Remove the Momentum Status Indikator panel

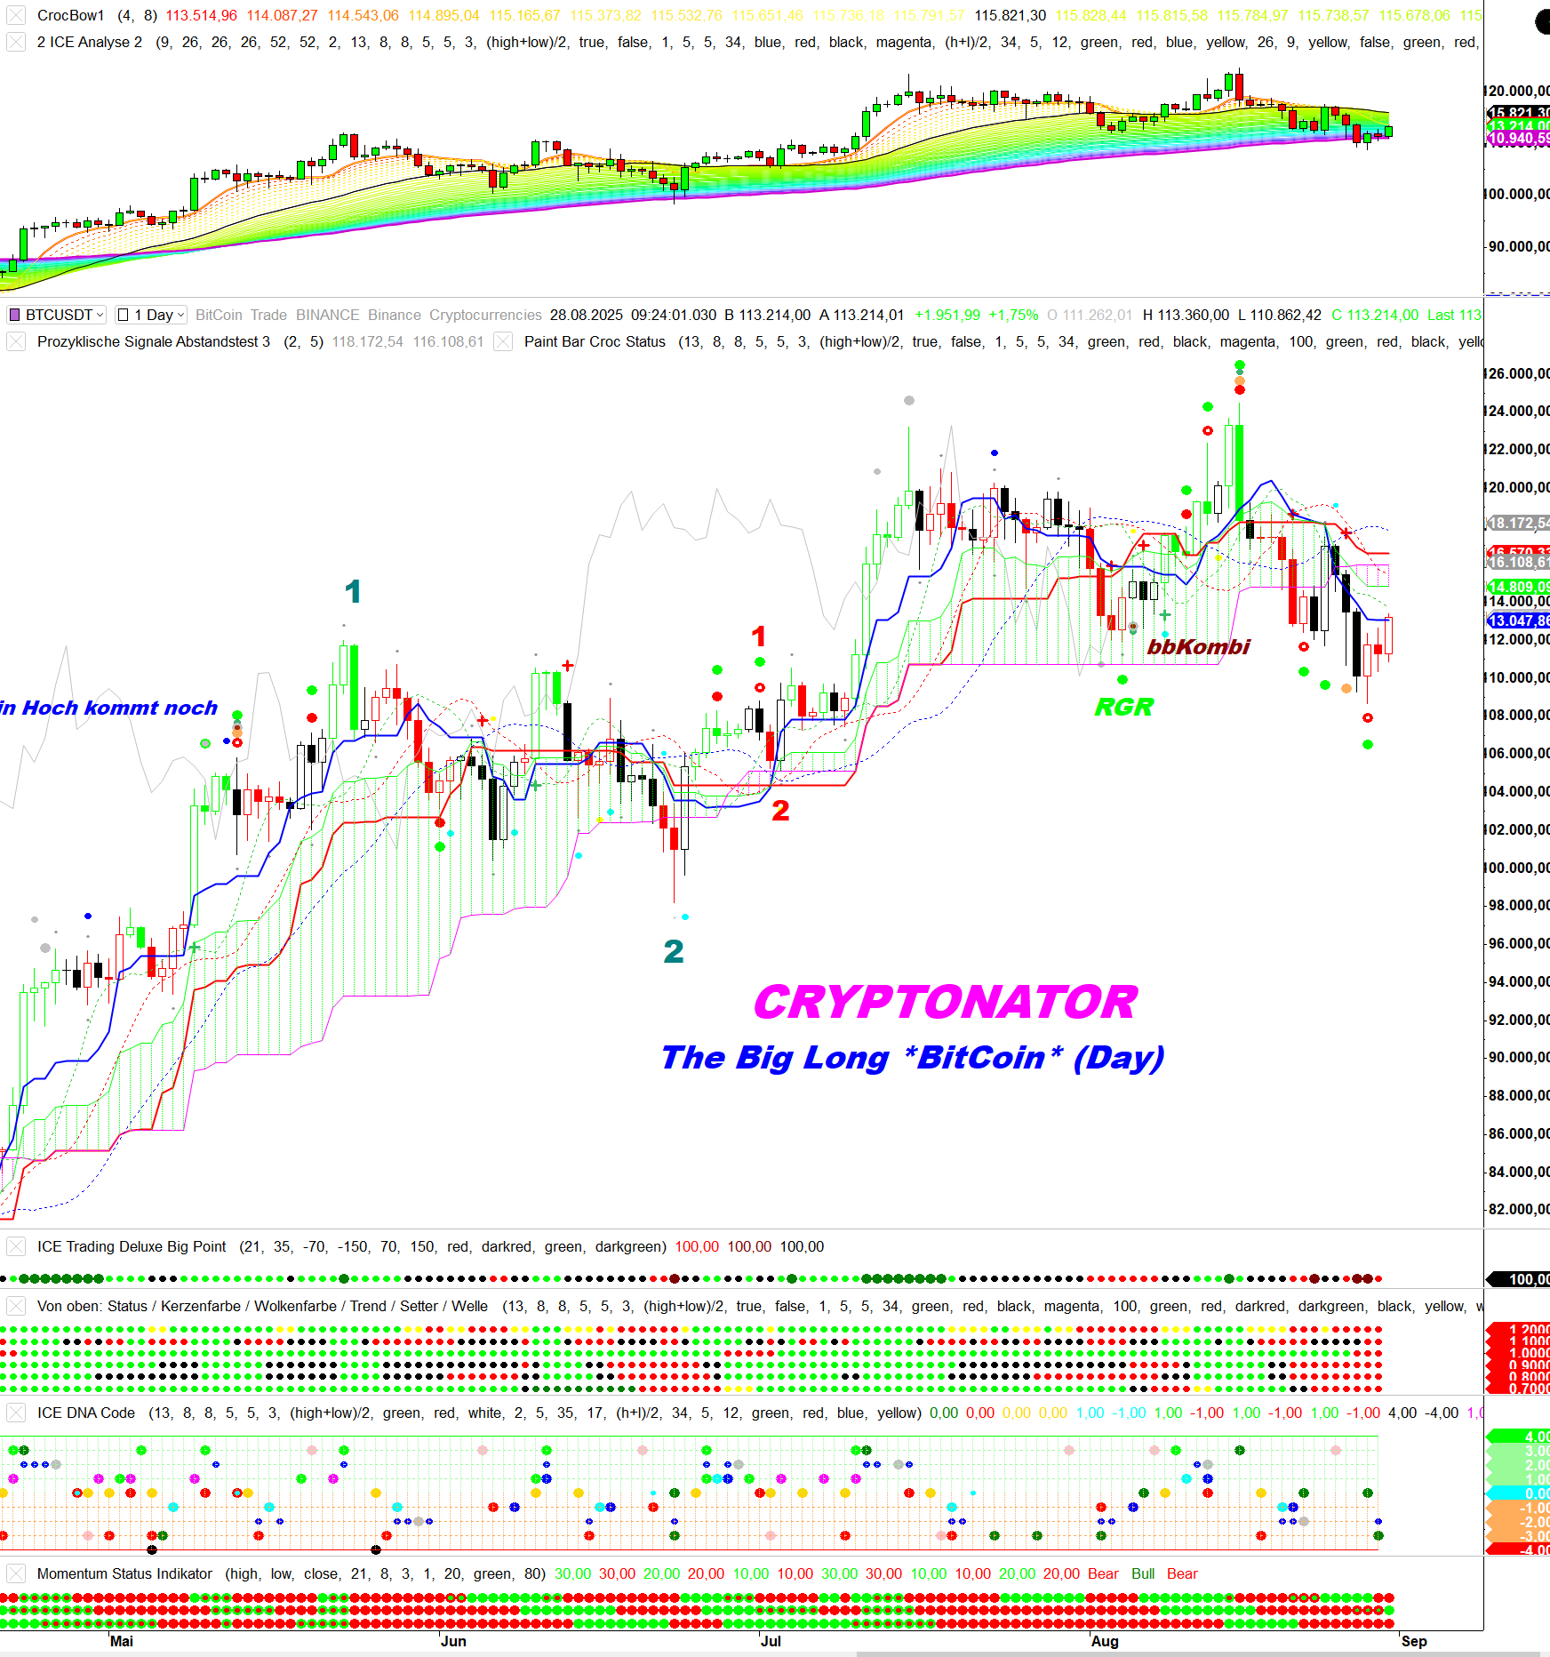pos(15,1573)
